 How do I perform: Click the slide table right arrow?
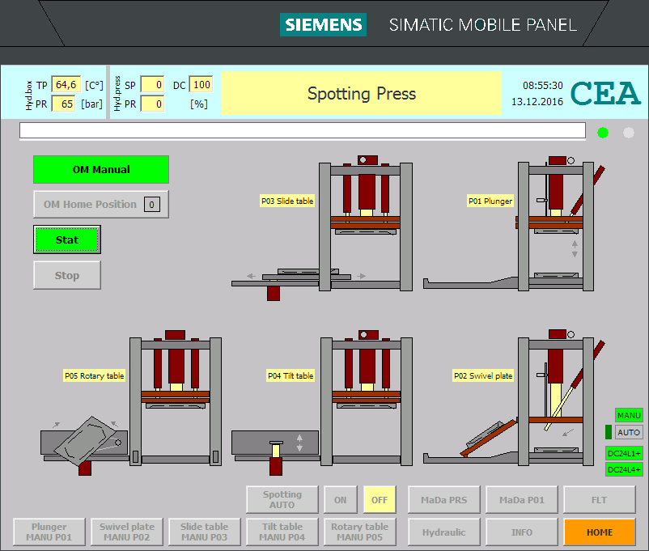pos(362,276)
